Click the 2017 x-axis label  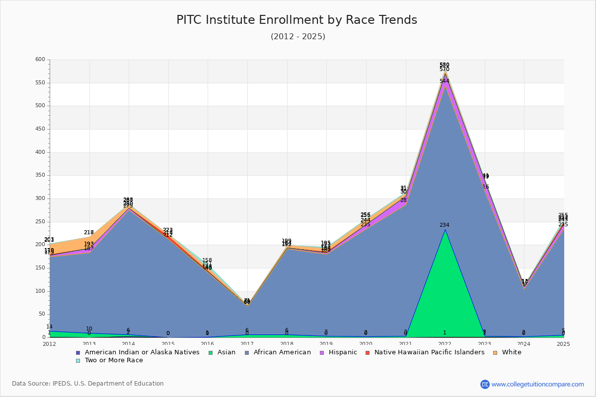247,343
